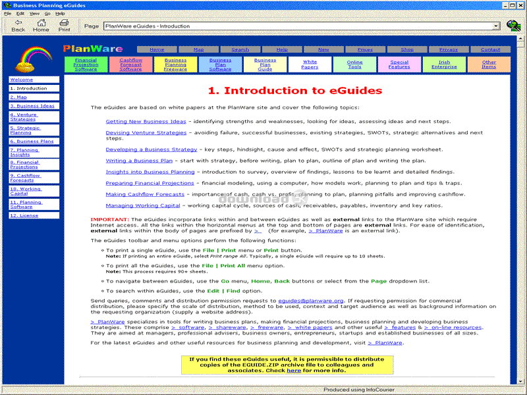This screenshot has height=395, width=527.
Task: Open the Irish Enterprise tab
Action: pos(444,65)
